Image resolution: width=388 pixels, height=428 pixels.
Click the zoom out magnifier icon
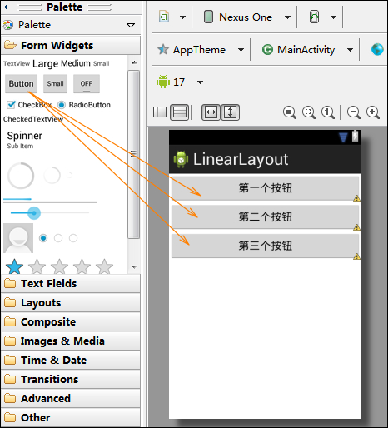click(x=354, y=112)
